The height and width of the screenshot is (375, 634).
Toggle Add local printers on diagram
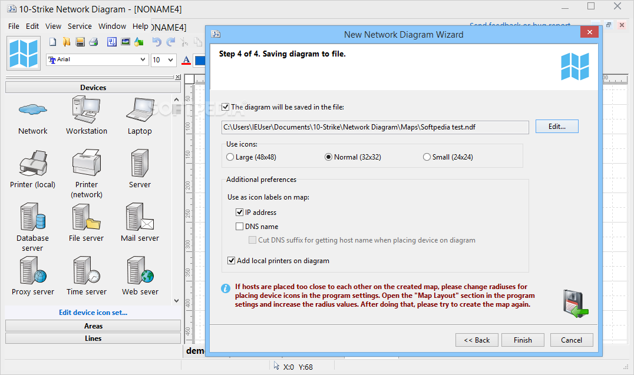pos(232,261)
